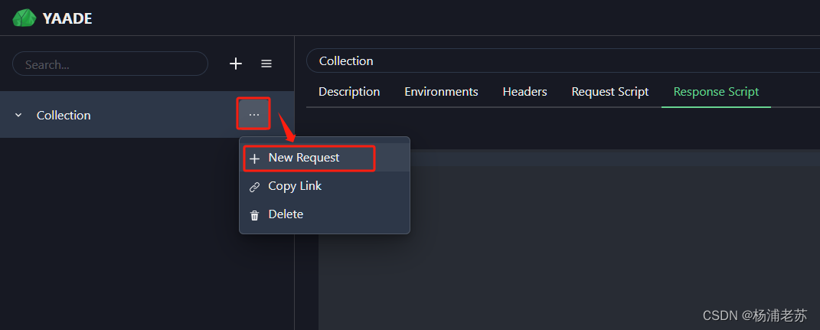Open the sidebar hamburger menu icon
820x330 pixels.
266,64
